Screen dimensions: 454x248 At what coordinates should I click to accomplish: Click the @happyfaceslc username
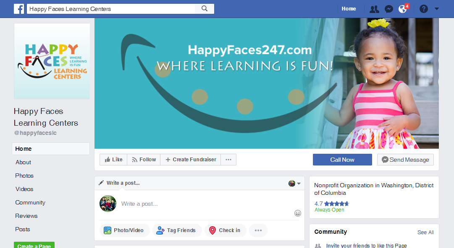tap(35, 133)
